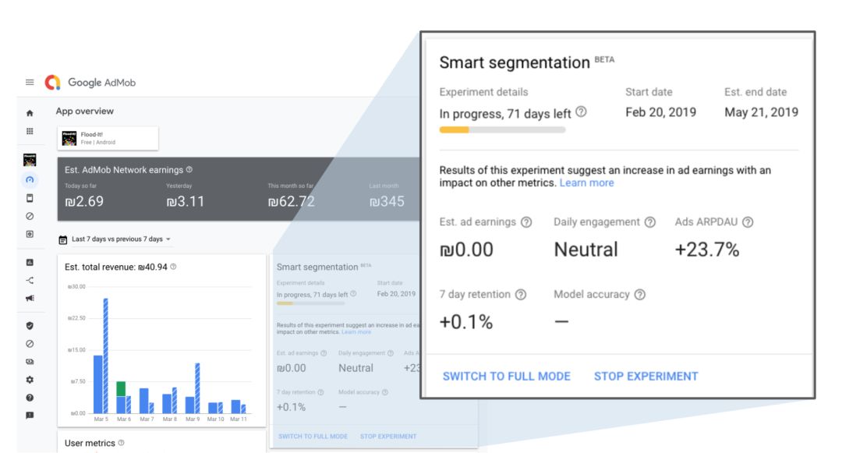The height and width of the screenshot is (453, 842).
Task: Click Neutral daily engagement value in enlarged panel
Action: coord(586,250)
